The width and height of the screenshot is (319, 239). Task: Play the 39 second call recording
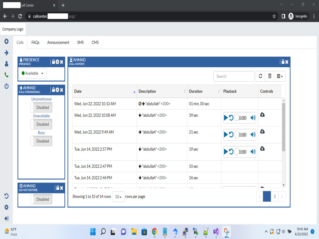(x=226, y=118)
